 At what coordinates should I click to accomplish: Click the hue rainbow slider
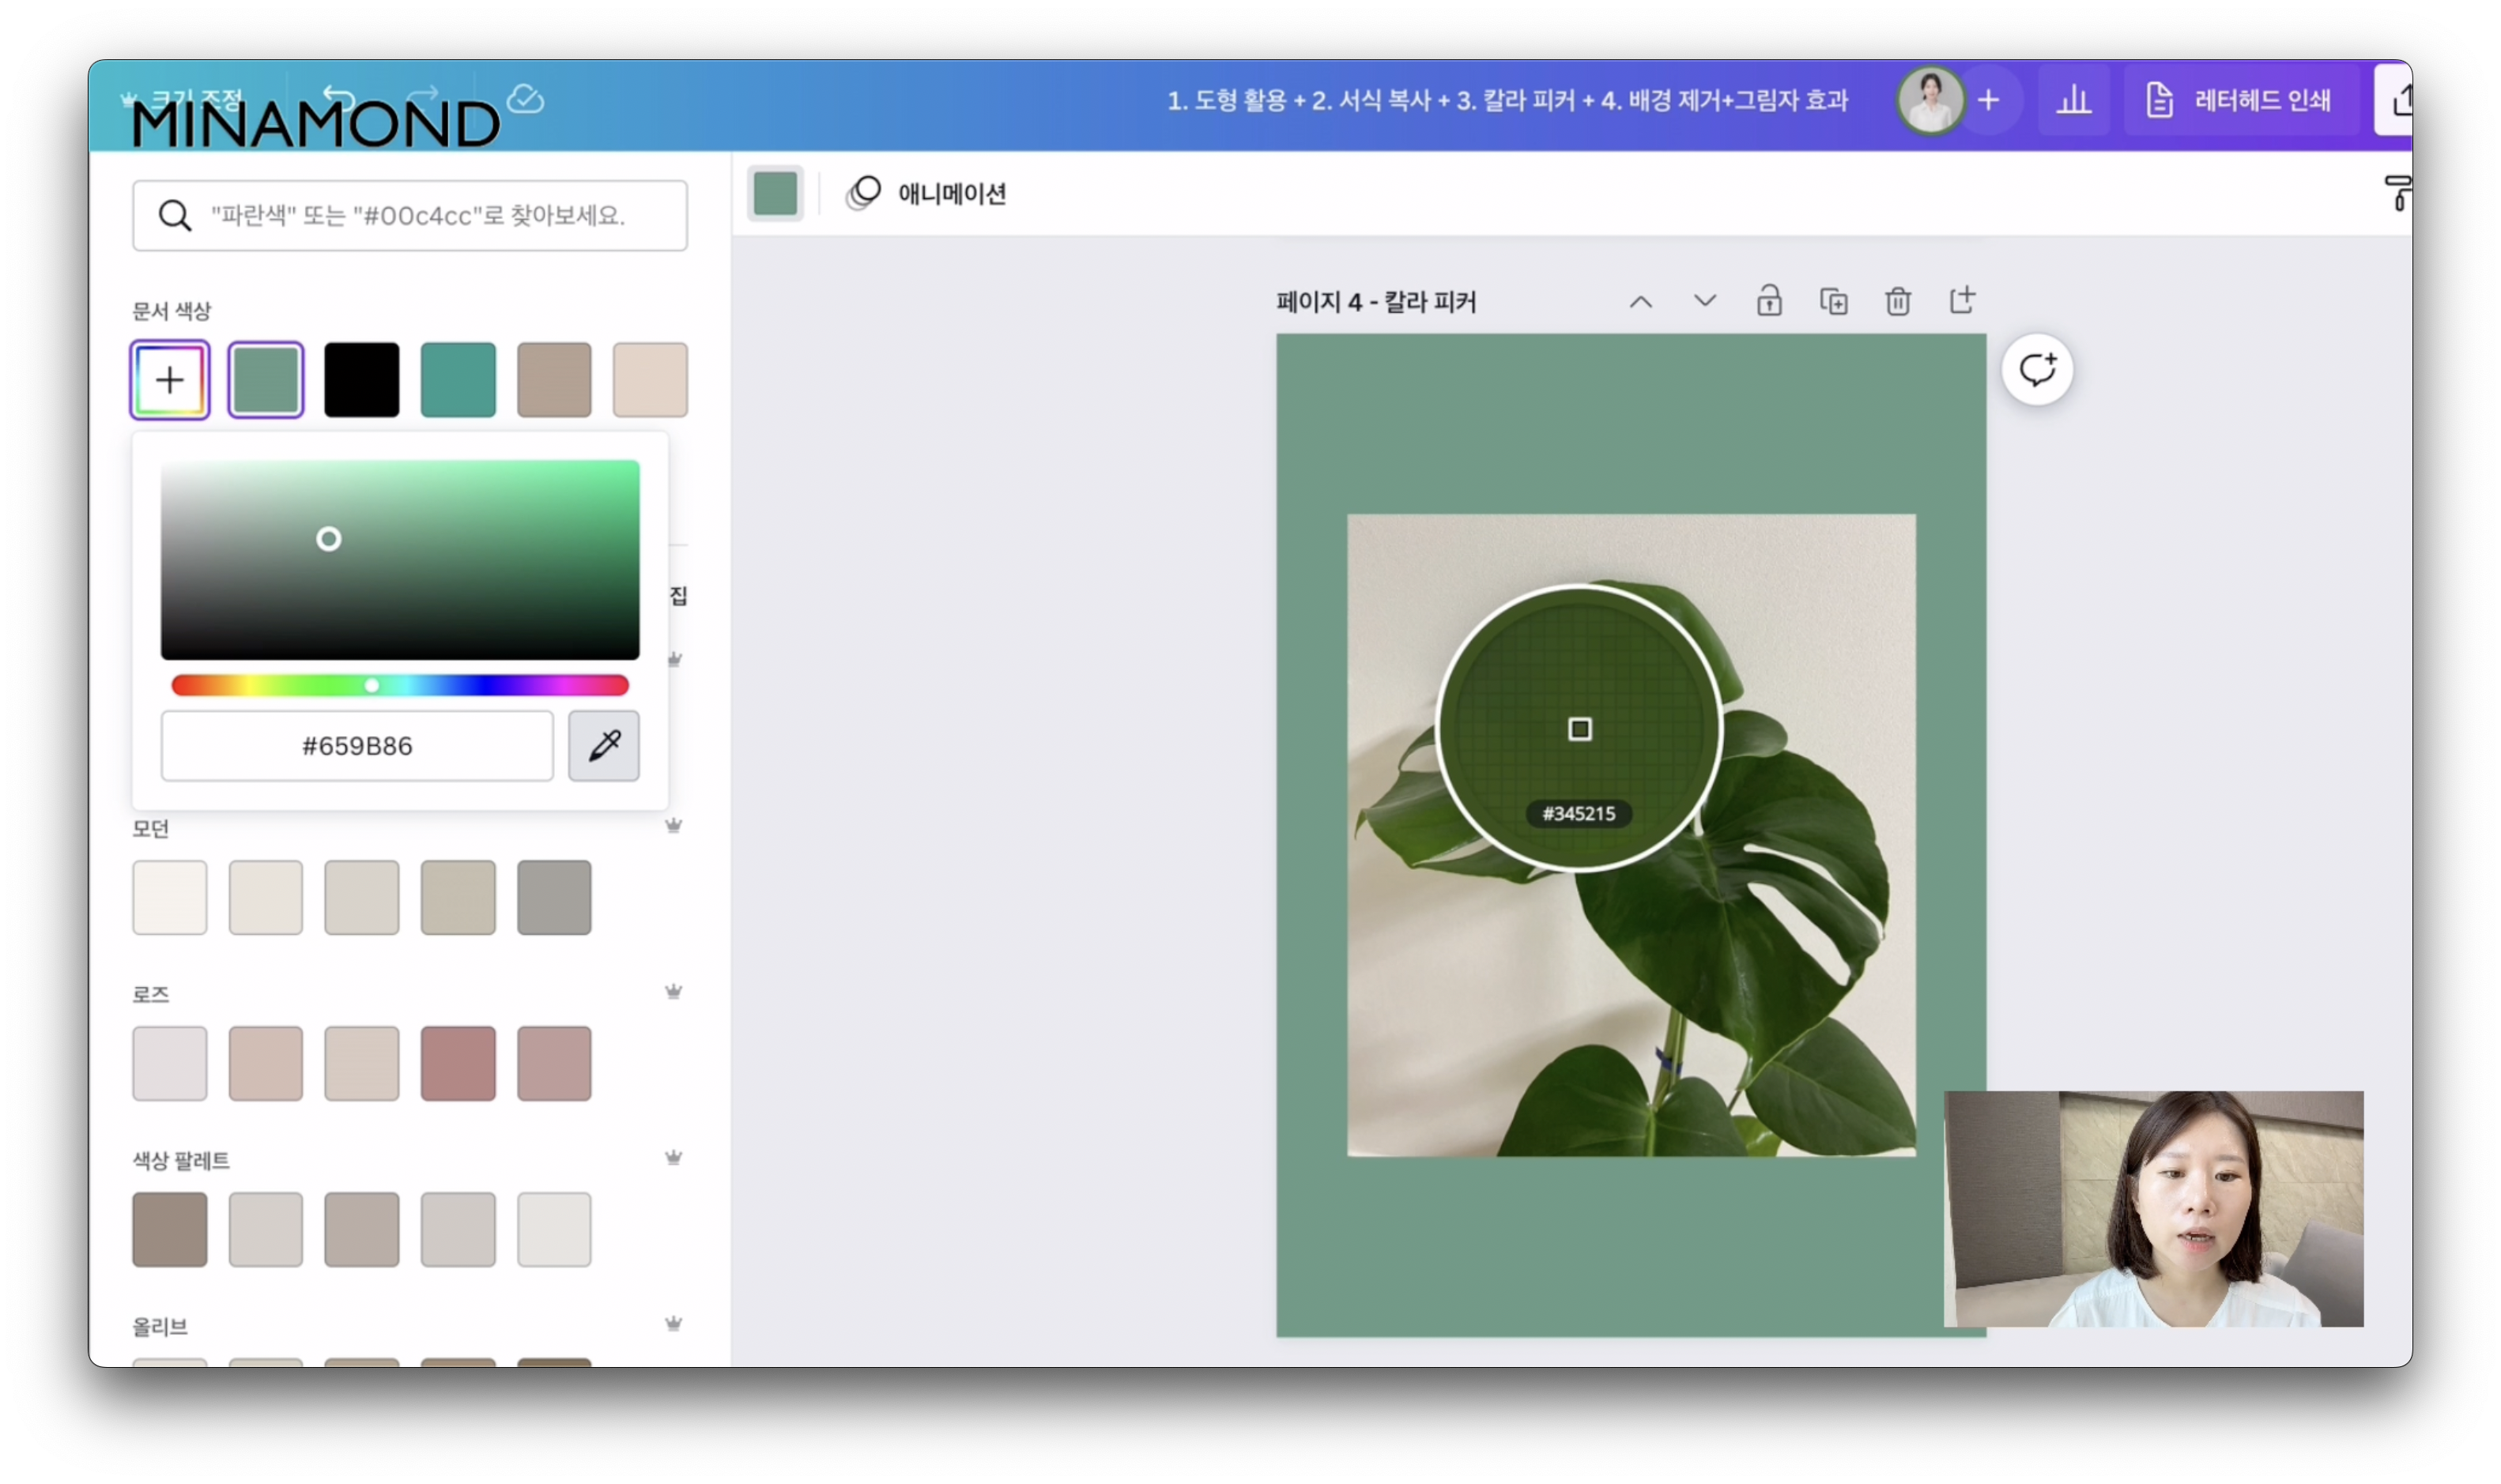tap(400, 685)
